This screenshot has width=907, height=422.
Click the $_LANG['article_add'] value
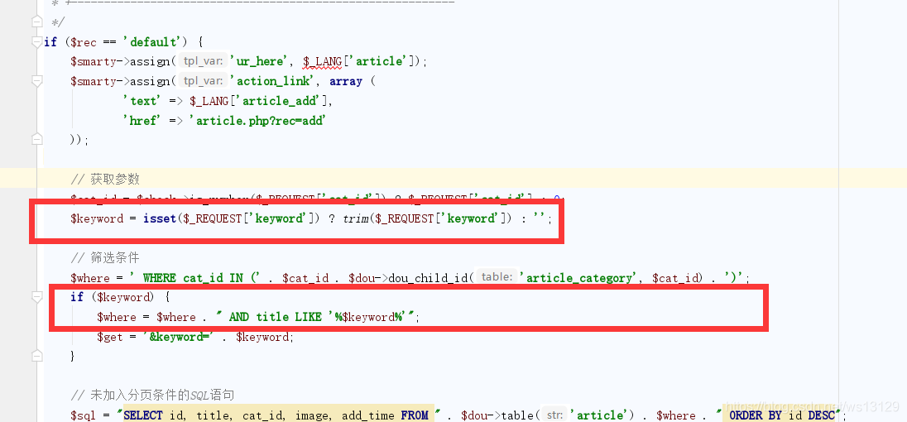point(259,101)
